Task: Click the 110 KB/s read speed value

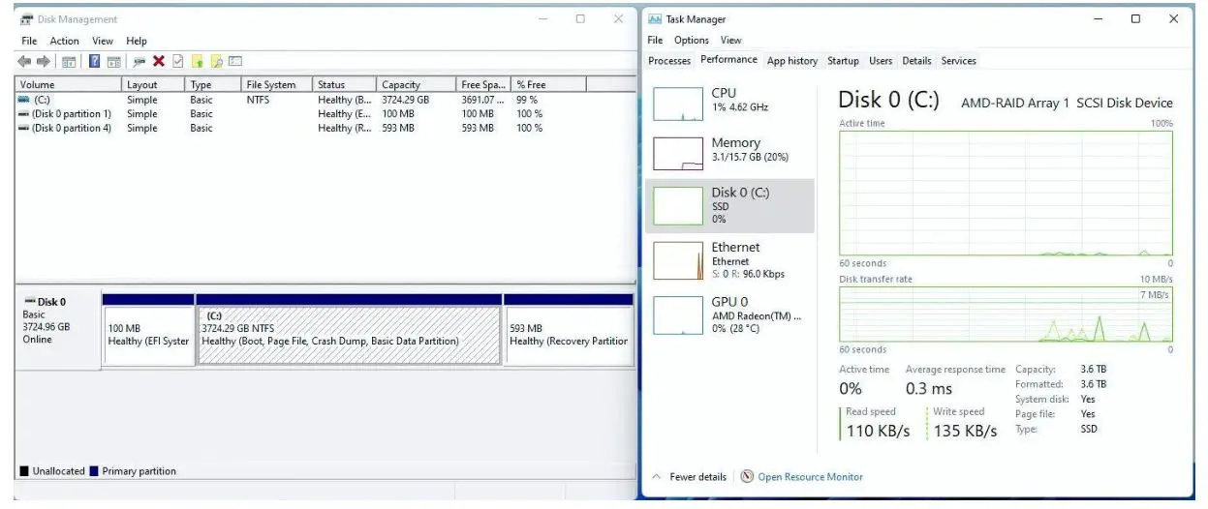Action: pos(878,431)
